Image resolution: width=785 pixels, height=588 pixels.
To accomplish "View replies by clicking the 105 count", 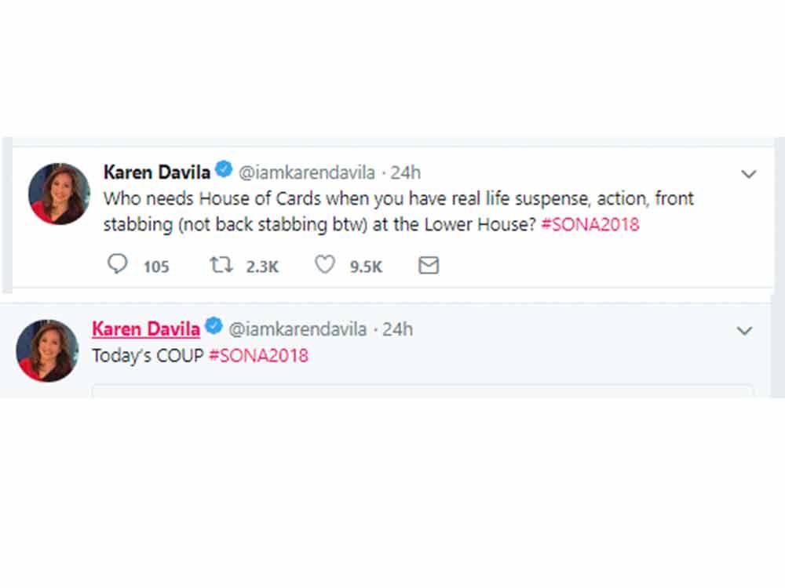I will 155,267.
